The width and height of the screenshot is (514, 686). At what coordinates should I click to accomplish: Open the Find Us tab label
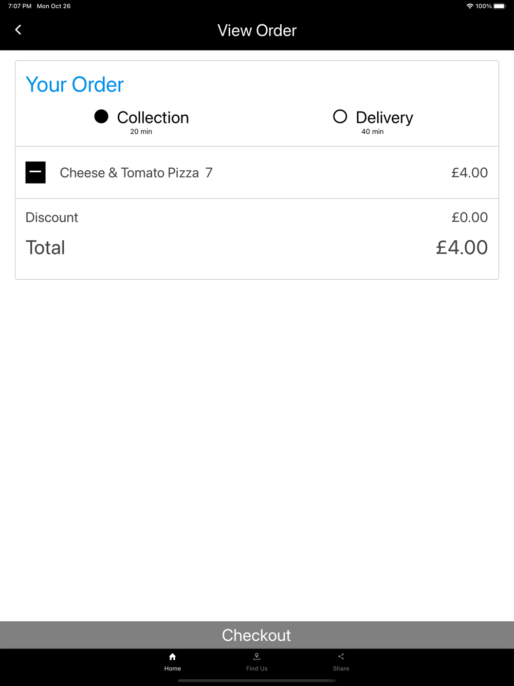point(257,669)
